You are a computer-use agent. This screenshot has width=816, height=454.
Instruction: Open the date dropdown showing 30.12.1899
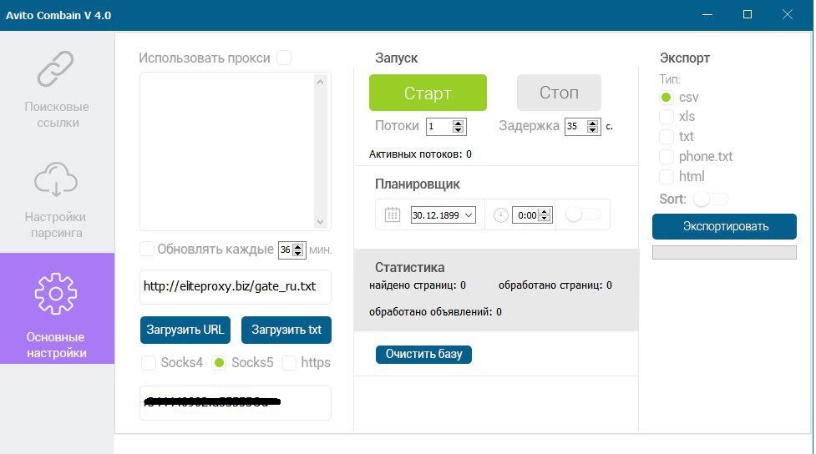point(469,214)
